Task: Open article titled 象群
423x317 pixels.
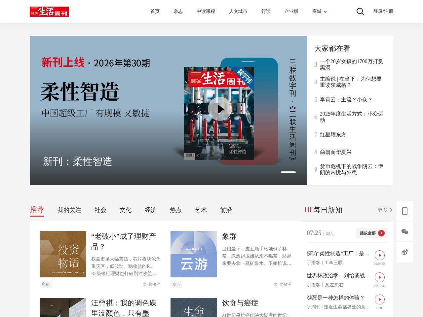Action: pos(229,236)
